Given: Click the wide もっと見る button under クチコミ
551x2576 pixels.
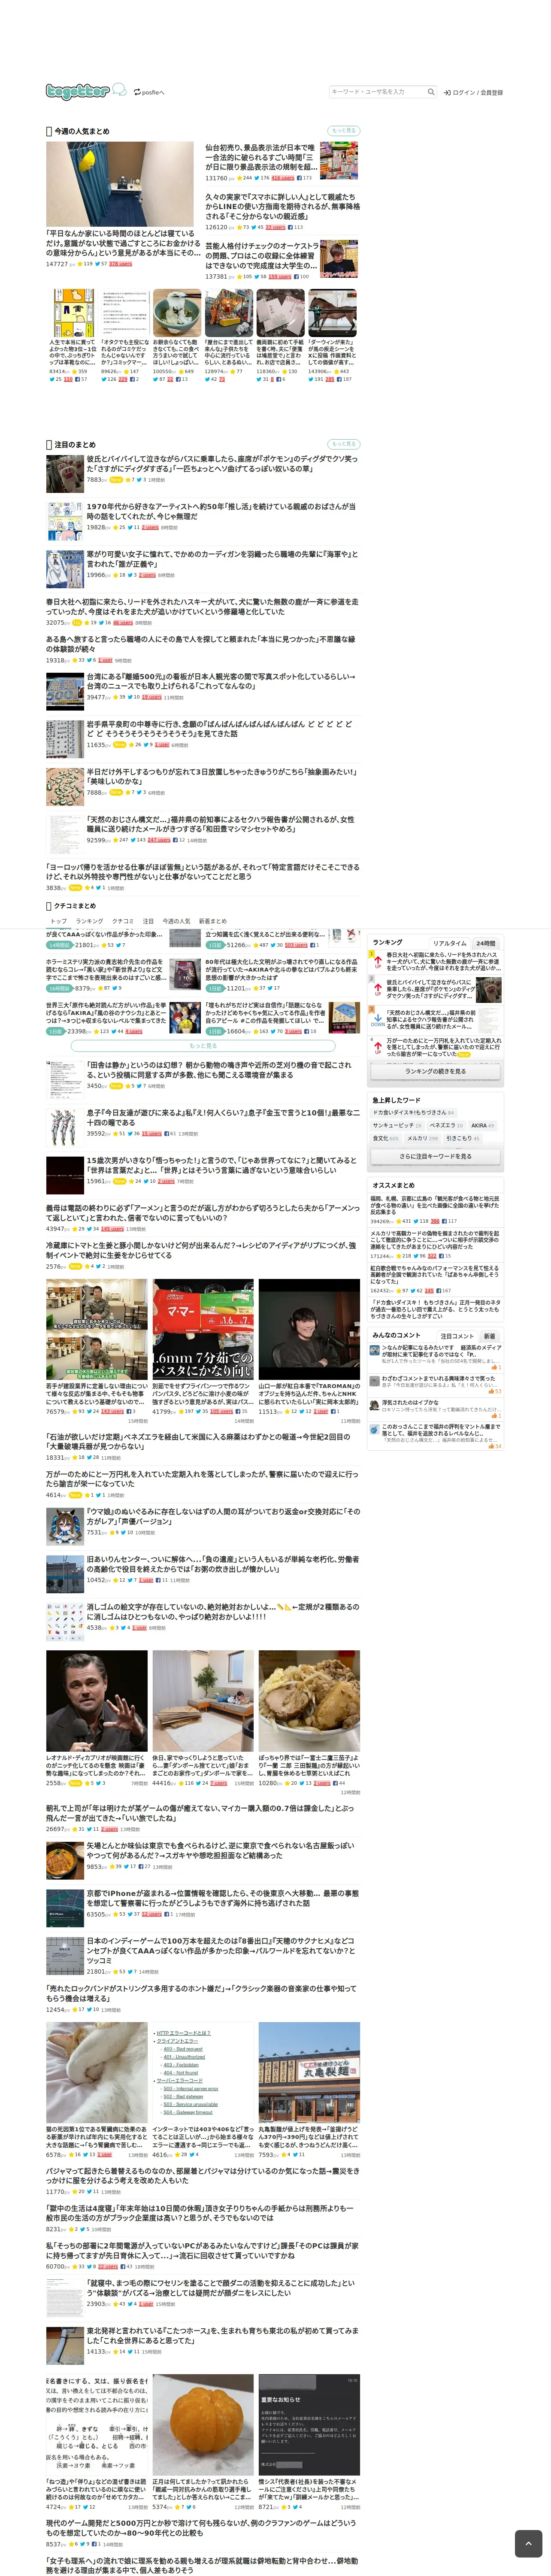Looking at the screenshot, I should click(x=202, y=1045).
